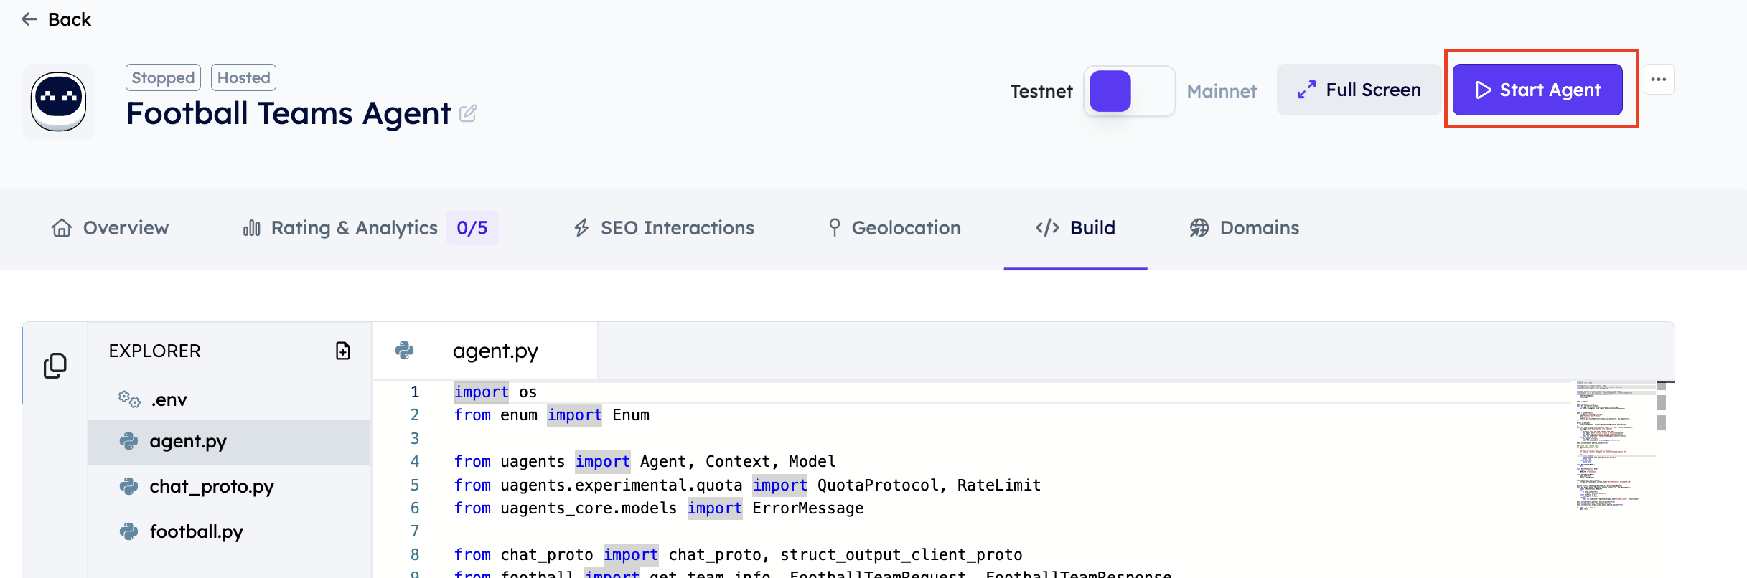Click the 0/5 rating badge
This screenshot has height=578, width=1747.
(x=472, y=228)
